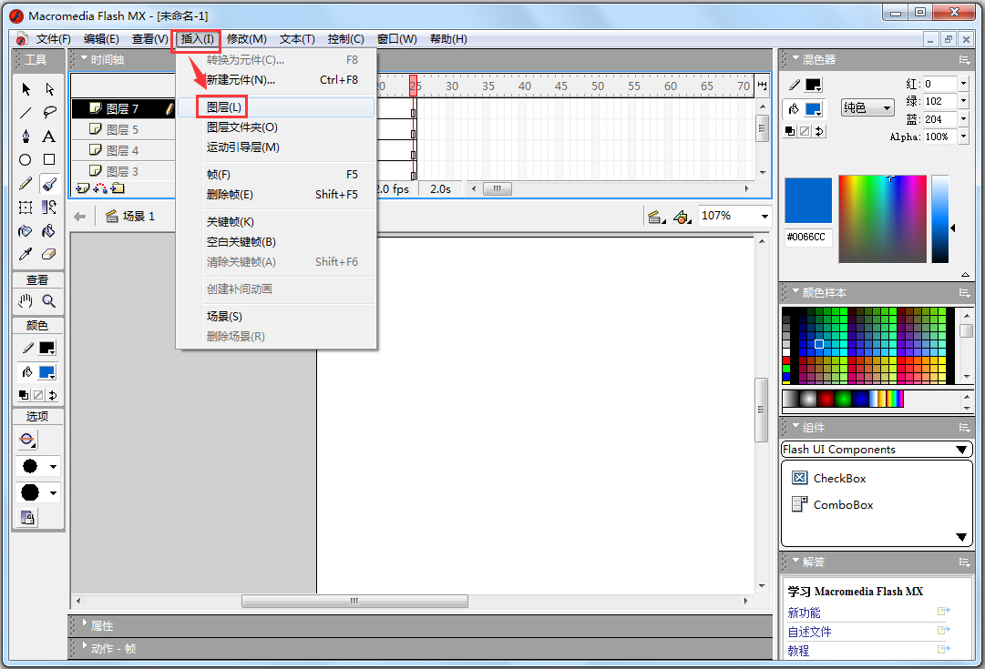The height and width of the screenshot is (669, 985).
Task: Click the Black and White colors button in toolbox
Action: coord(24,395)
